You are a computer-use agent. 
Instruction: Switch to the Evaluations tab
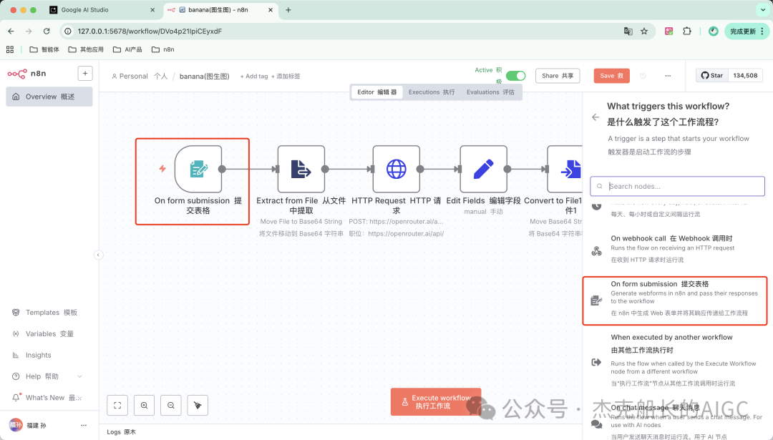pos(490,92)
